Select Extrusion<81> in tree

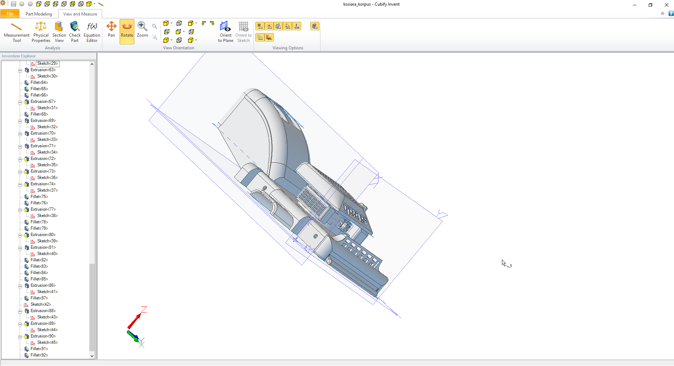click(x=43, y=247)
